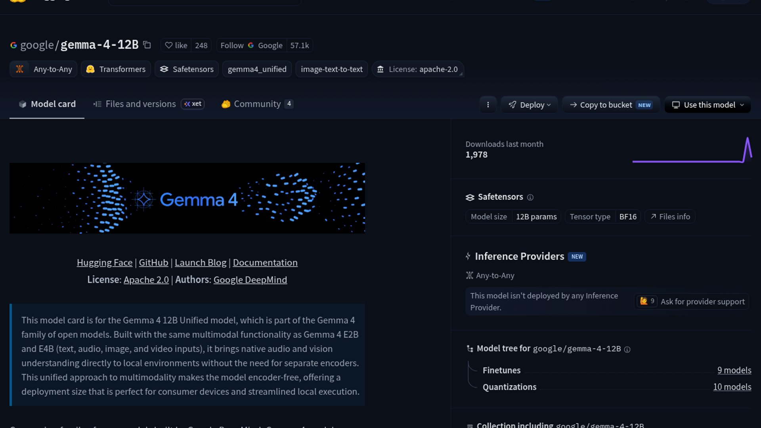Copy the model name with the copy icon
Screen dimensions: 761x428
[147, 45]
